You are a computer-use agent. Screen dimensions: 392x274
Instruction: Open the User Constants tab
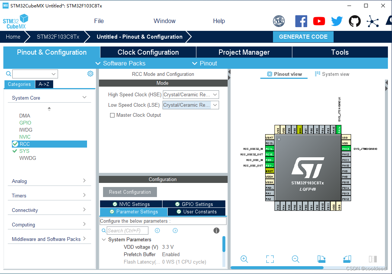tap(196, 212)
